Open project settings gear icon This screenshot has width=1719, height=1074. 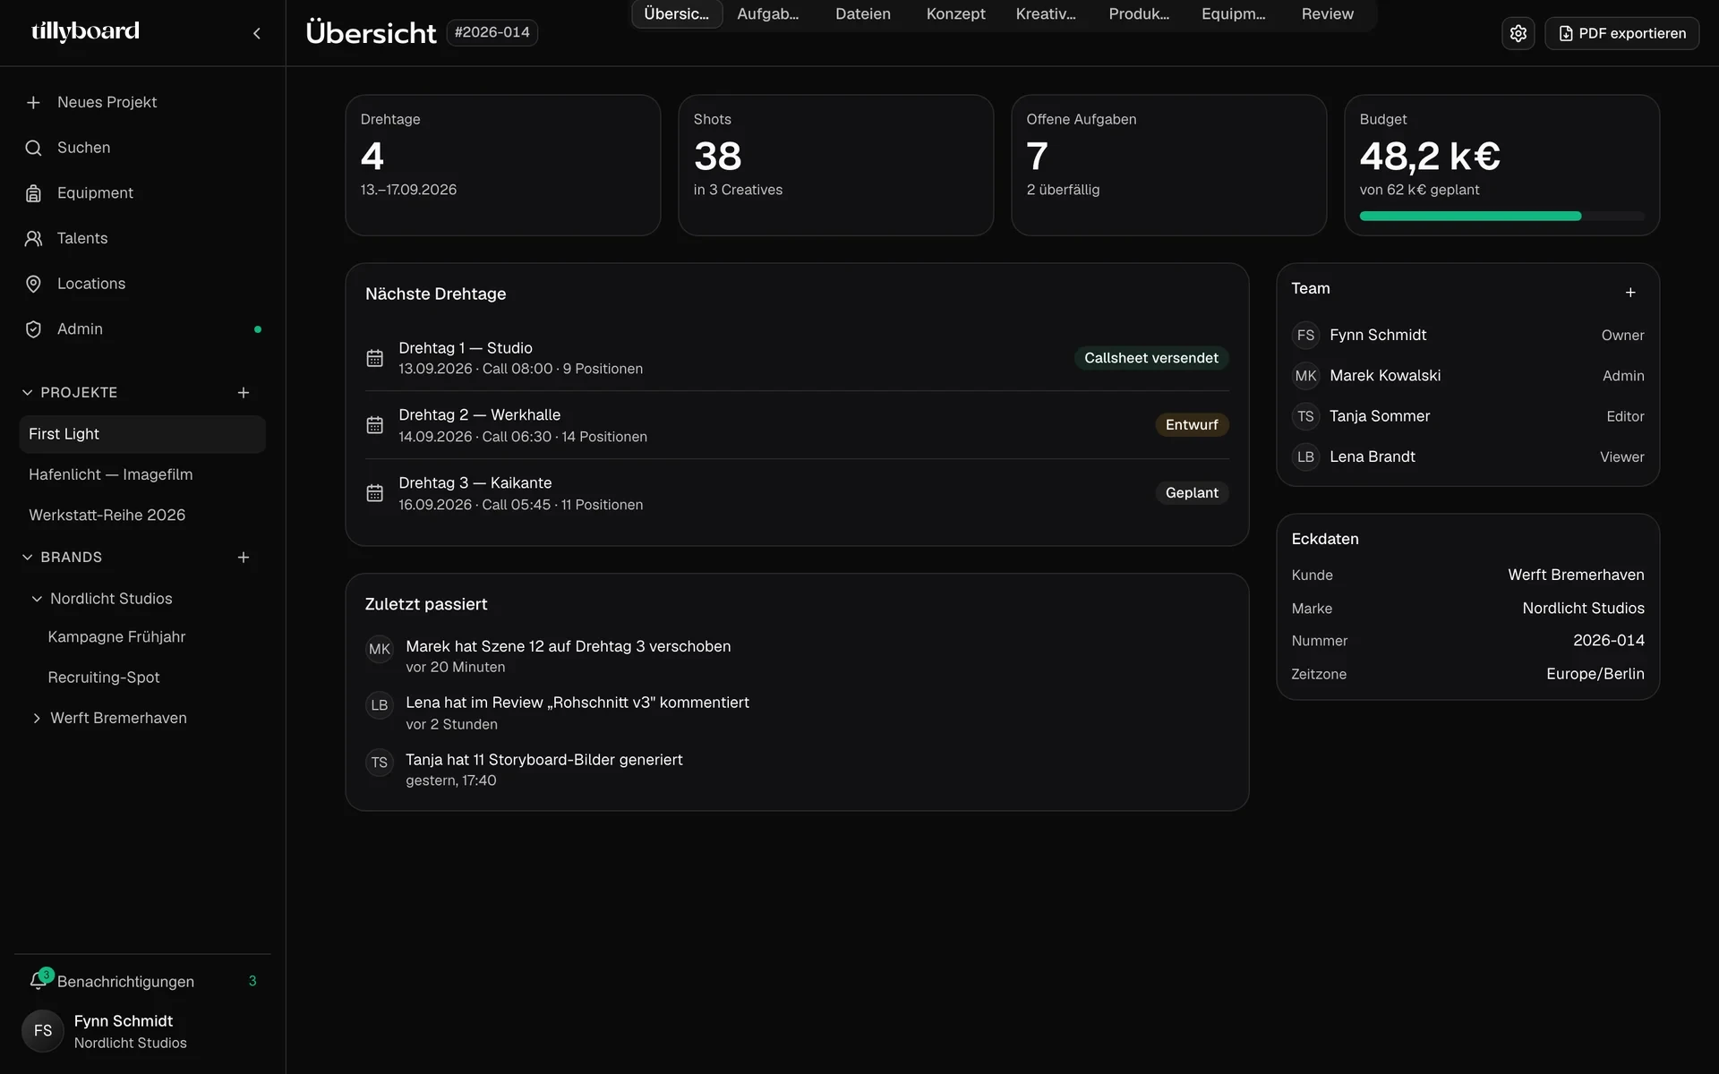[x=1518, y=33]
